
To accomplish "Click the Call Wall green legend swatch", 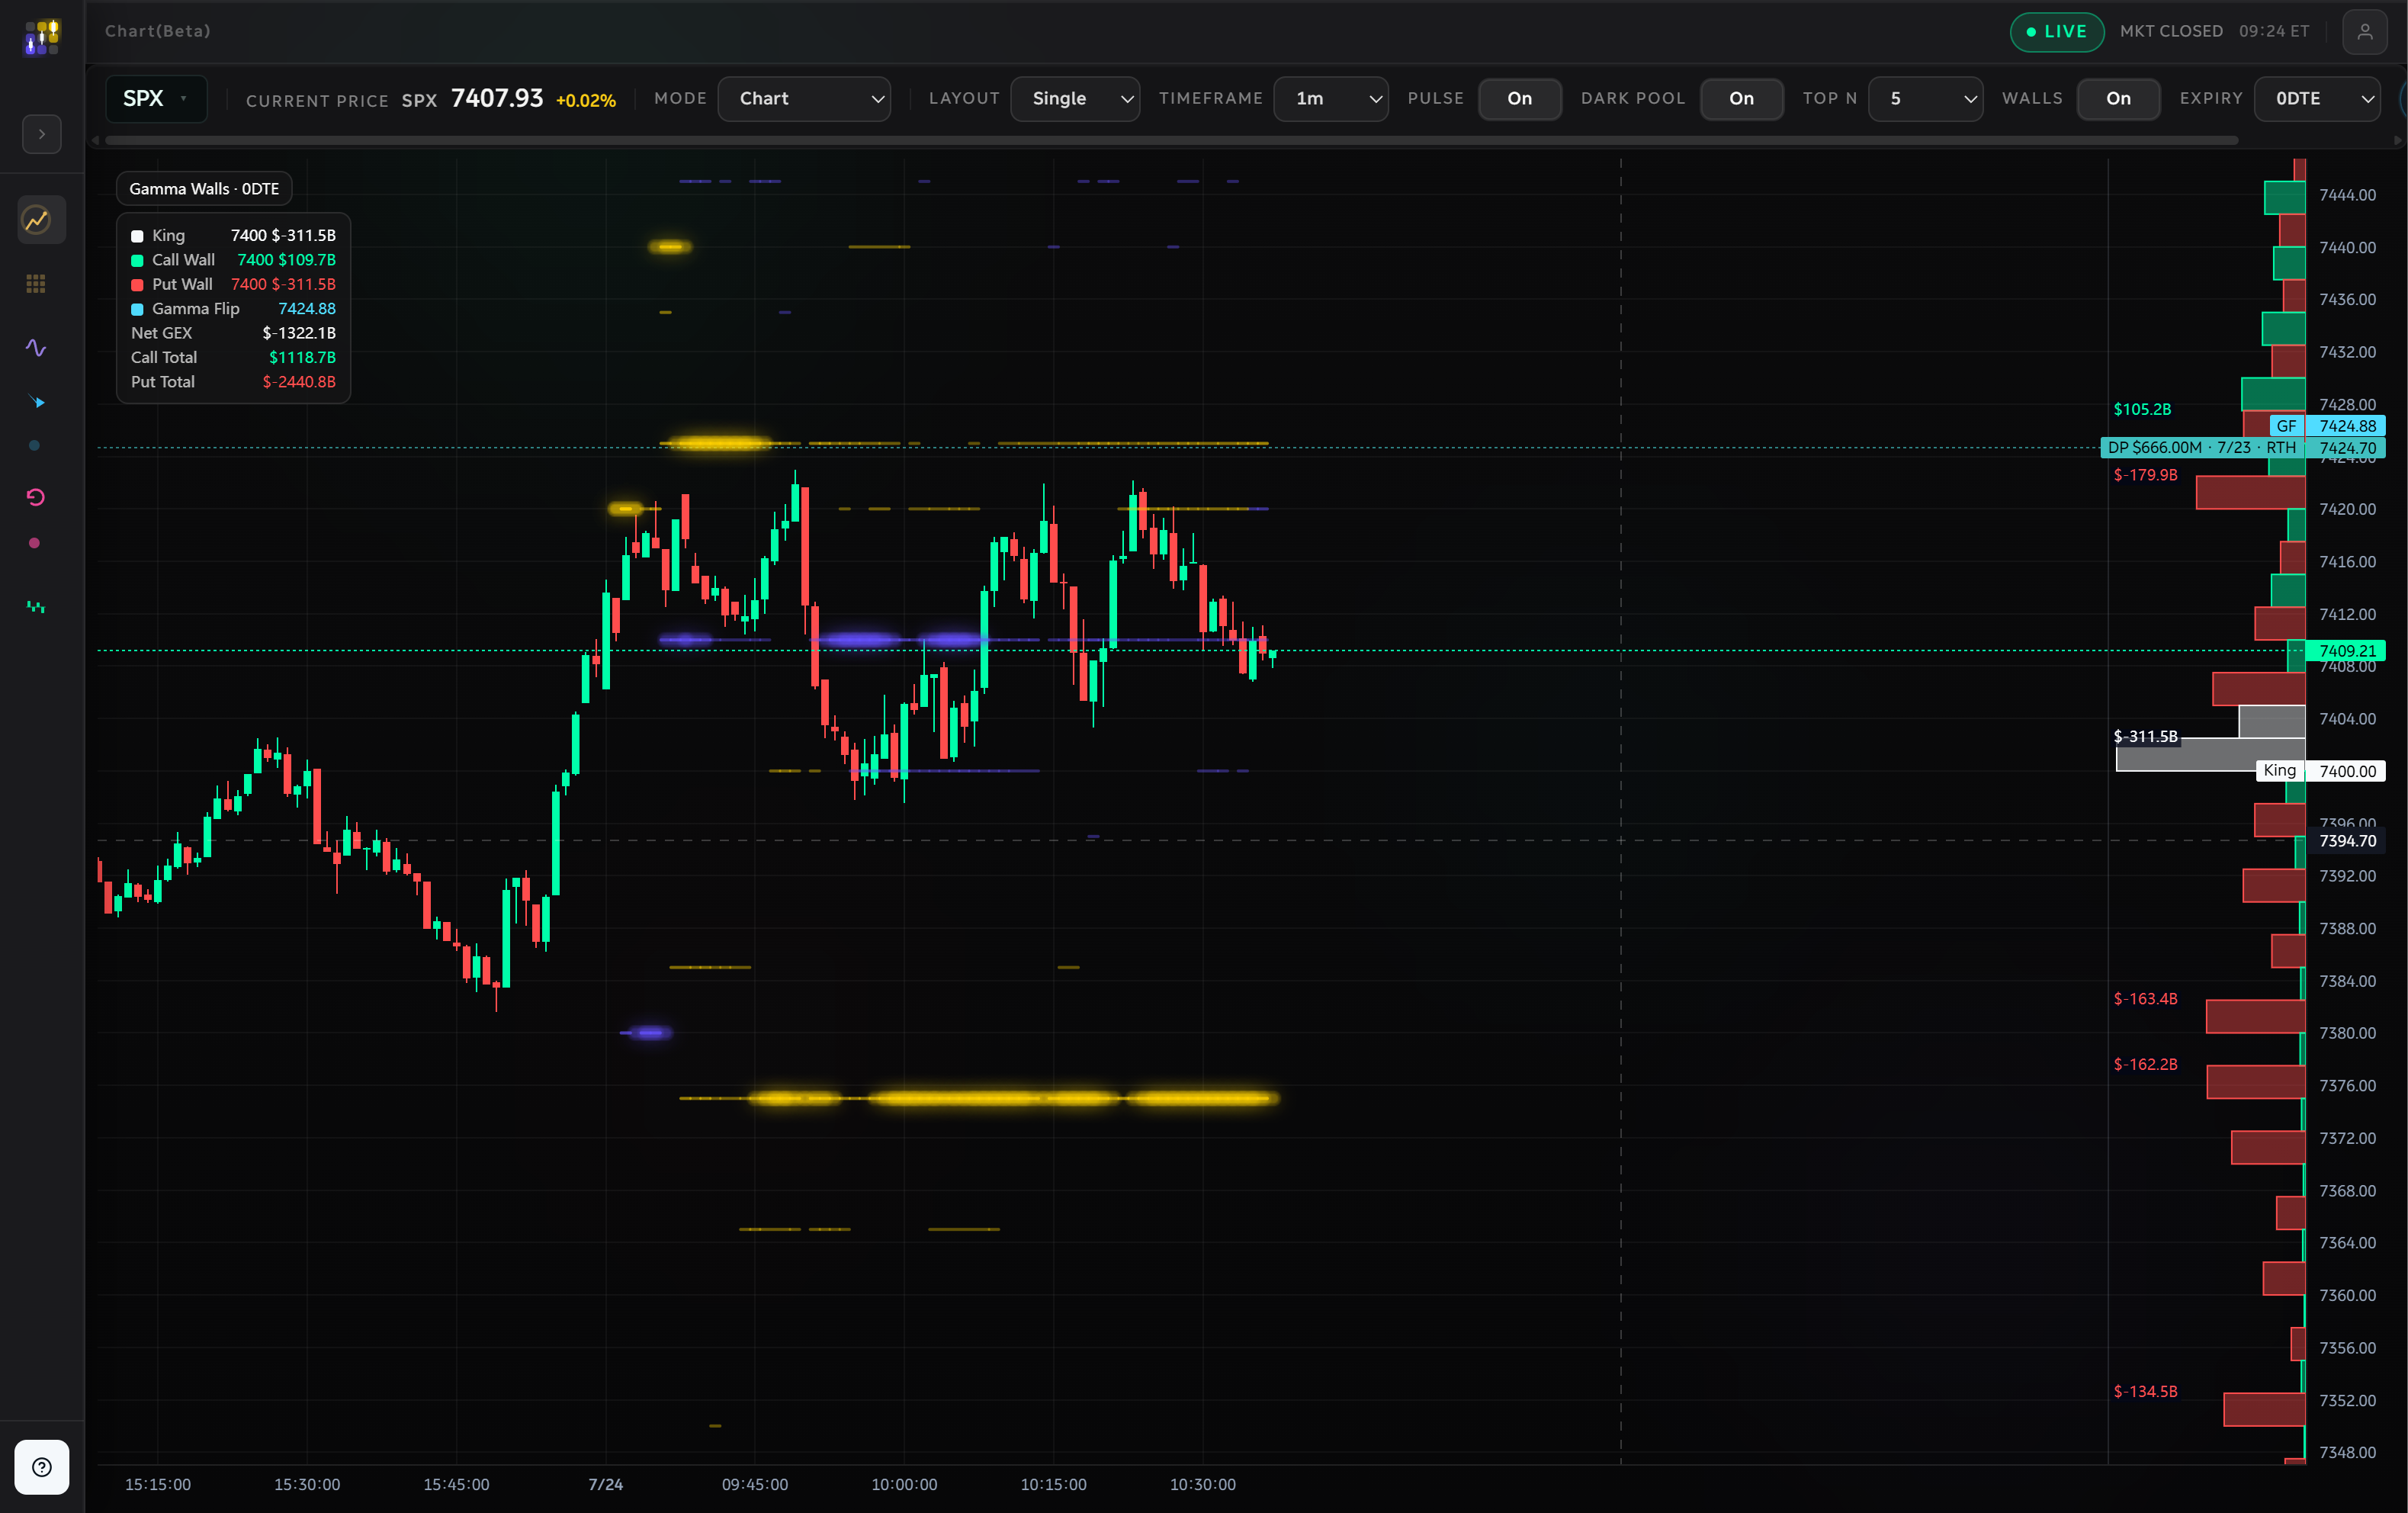I will coord(137,261).
